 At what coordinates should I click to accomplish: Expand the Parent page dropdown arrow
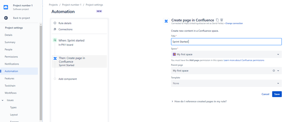pyautogui.click(x=278, y=71)
